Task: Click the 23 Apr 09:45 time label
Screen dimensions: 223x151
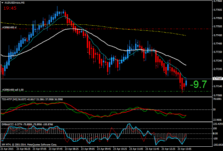Action: (x=104, y=149)
